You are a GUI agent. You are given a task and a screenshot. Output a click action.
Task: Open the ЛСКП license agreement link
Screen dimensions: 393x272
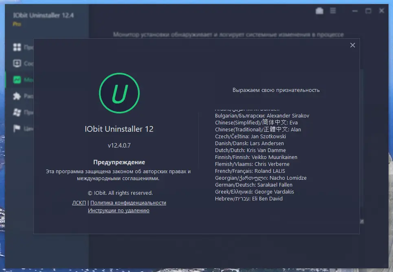[x=79, y=203]
